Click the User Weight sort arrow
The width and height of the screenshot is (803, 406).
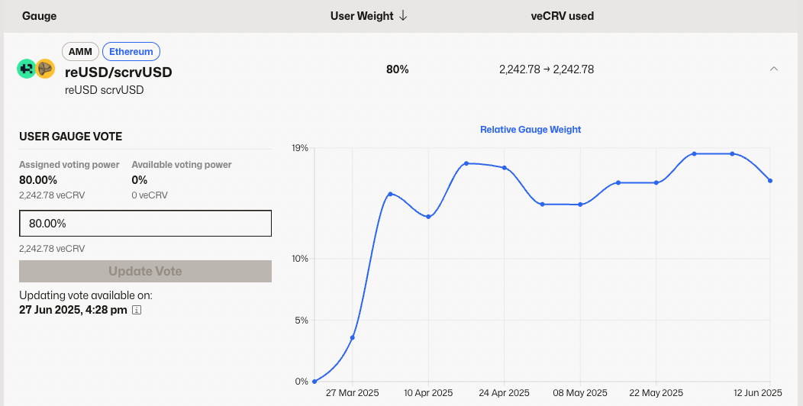coord(403,16)
